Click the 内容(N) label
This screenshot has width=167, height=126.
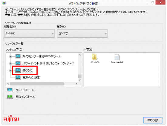pos(88,50)
